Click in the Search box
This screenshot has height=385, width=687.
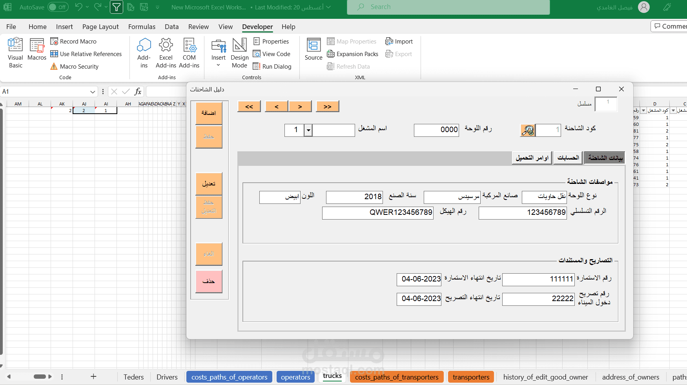pos(448,7)
